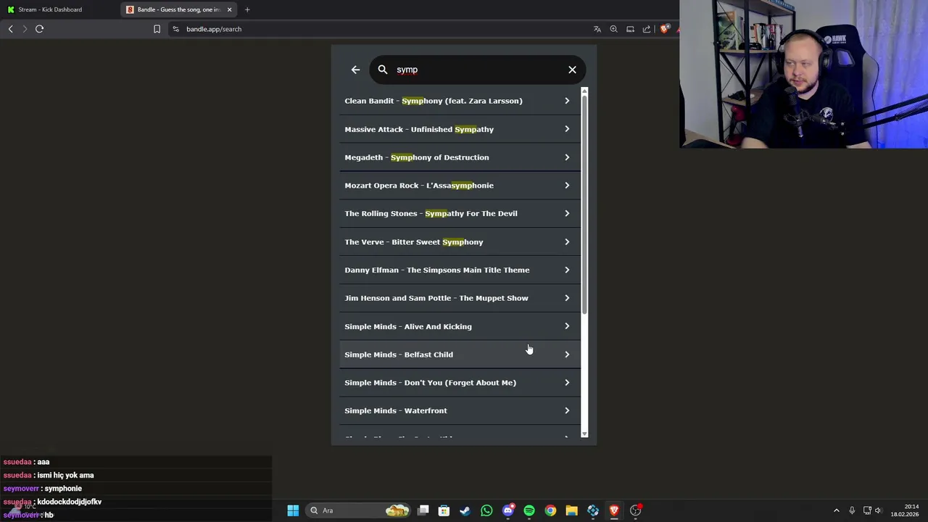Select Clean Bandit - Symphony (feat. Zara Larsson)

tap(460, 101)
